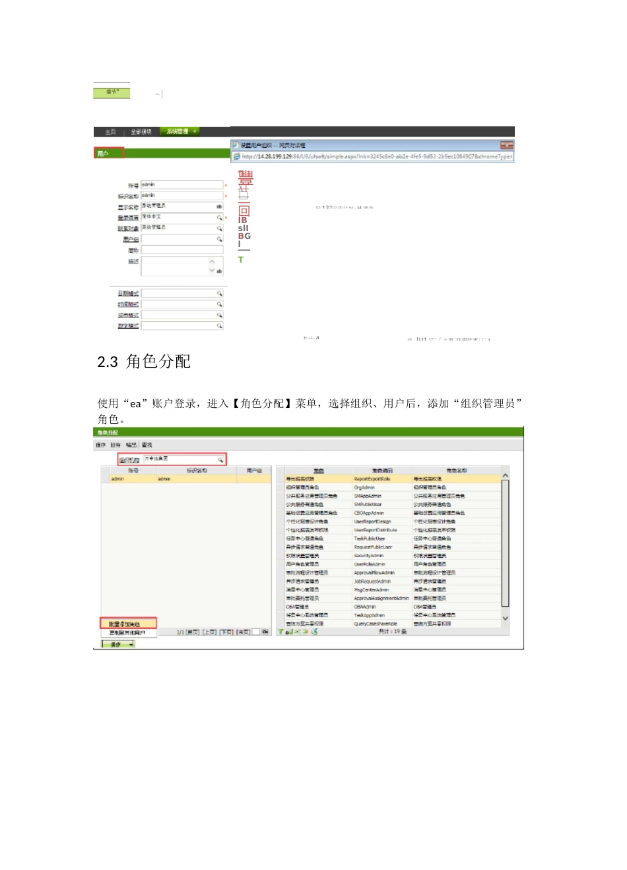Click the Go button beside page number box
The width and height of the screenshot is (627, 870).
(265, 632)
